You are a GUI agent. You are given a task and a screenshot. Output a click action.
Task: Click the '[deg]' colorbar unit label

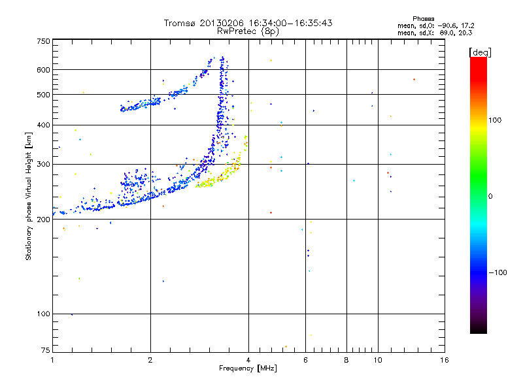click(480, 52)
